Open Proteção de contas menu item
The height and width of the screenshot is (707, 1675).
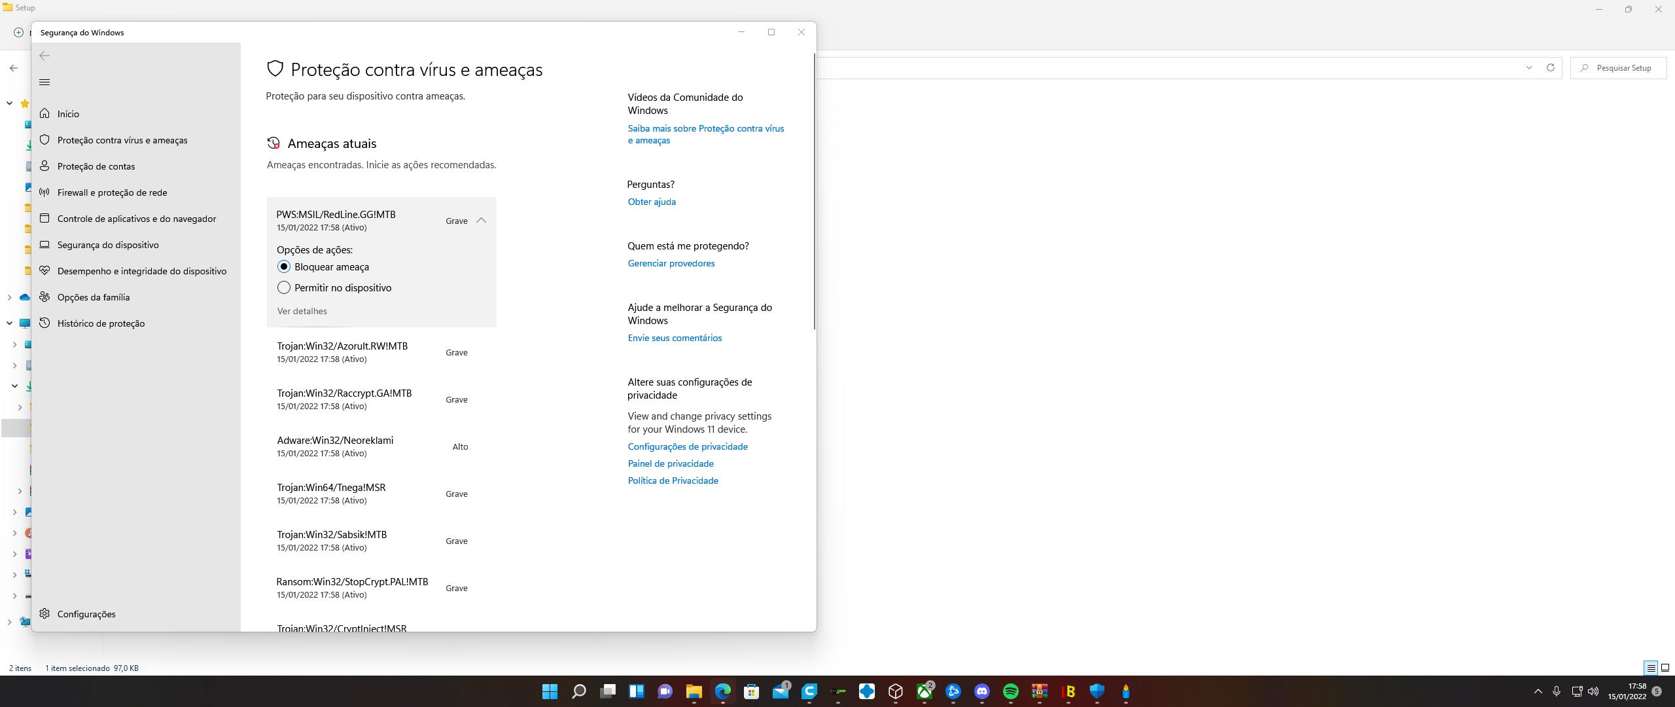pos(96,166)
